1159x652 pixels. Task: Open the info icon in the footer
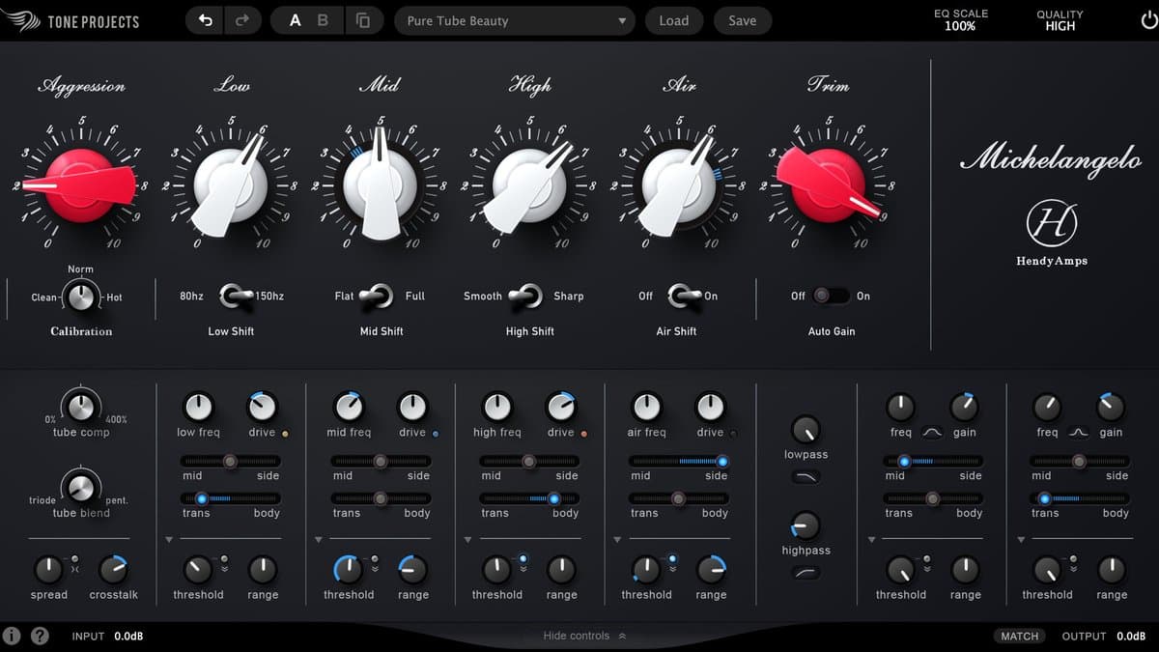pos(13,636)
